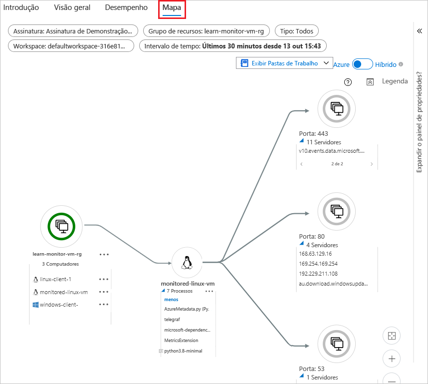Select the monitored-linux-vm penguin node icon
This screenshot has height=384, width=428.
coord(188,263)
